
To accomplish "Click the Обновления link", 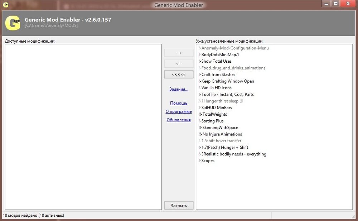I will pos(179,120).
